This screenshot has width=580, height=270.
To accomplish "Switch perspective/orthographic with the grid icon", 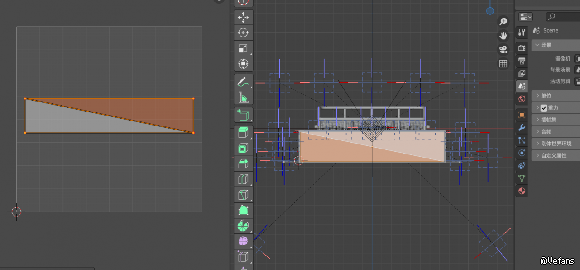I will (503, 64).
